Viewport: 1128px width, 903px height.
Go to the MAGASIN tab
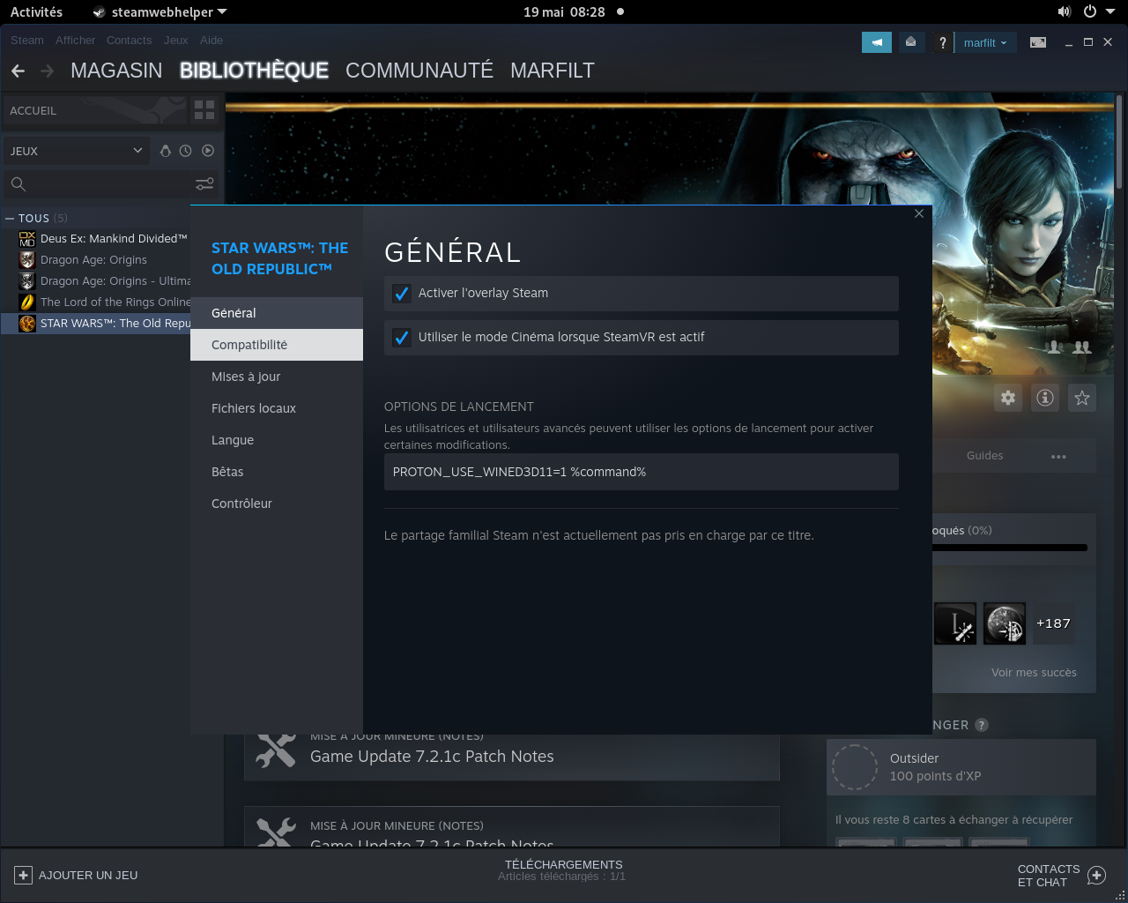(x=116, y=71)
